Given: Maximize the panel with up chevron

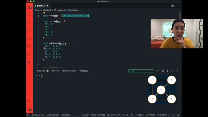Looking at the screenshot, I should tap(173, 71).
